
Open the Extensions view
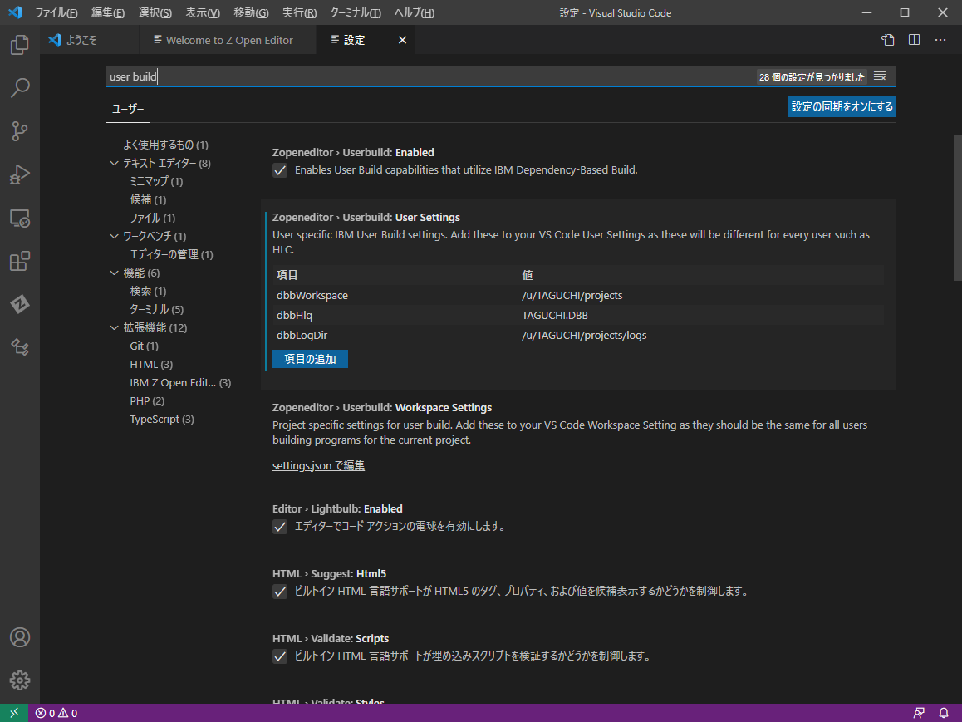pos(20,262)
